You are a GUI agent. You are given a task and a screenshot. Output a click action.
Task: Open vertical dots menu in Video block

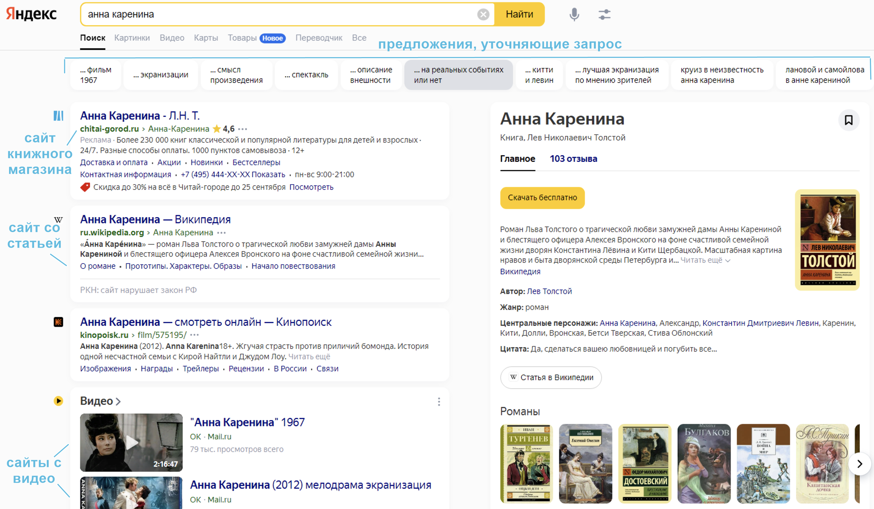click(439, 401)
